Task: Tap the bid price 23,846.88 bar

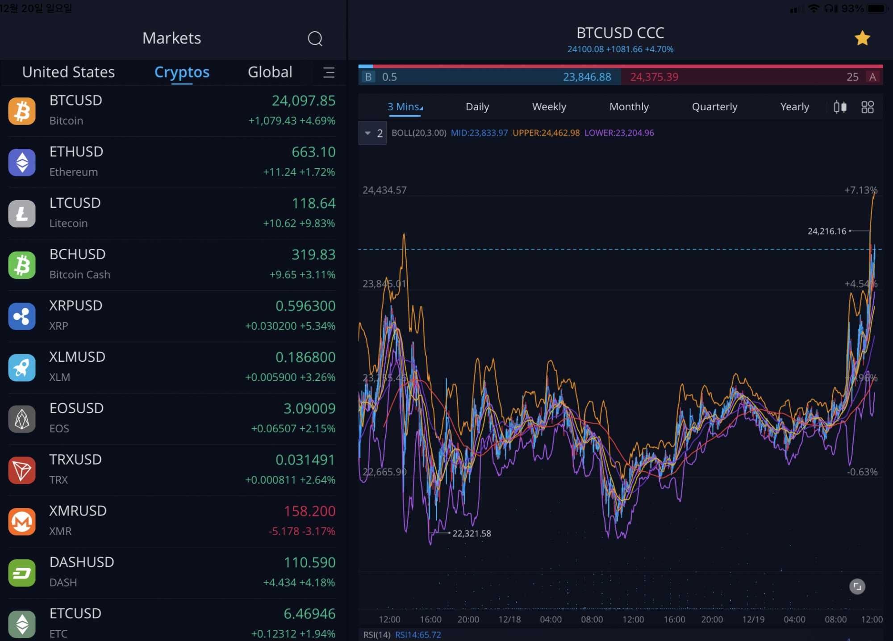Action: click(x=586, y=77)
